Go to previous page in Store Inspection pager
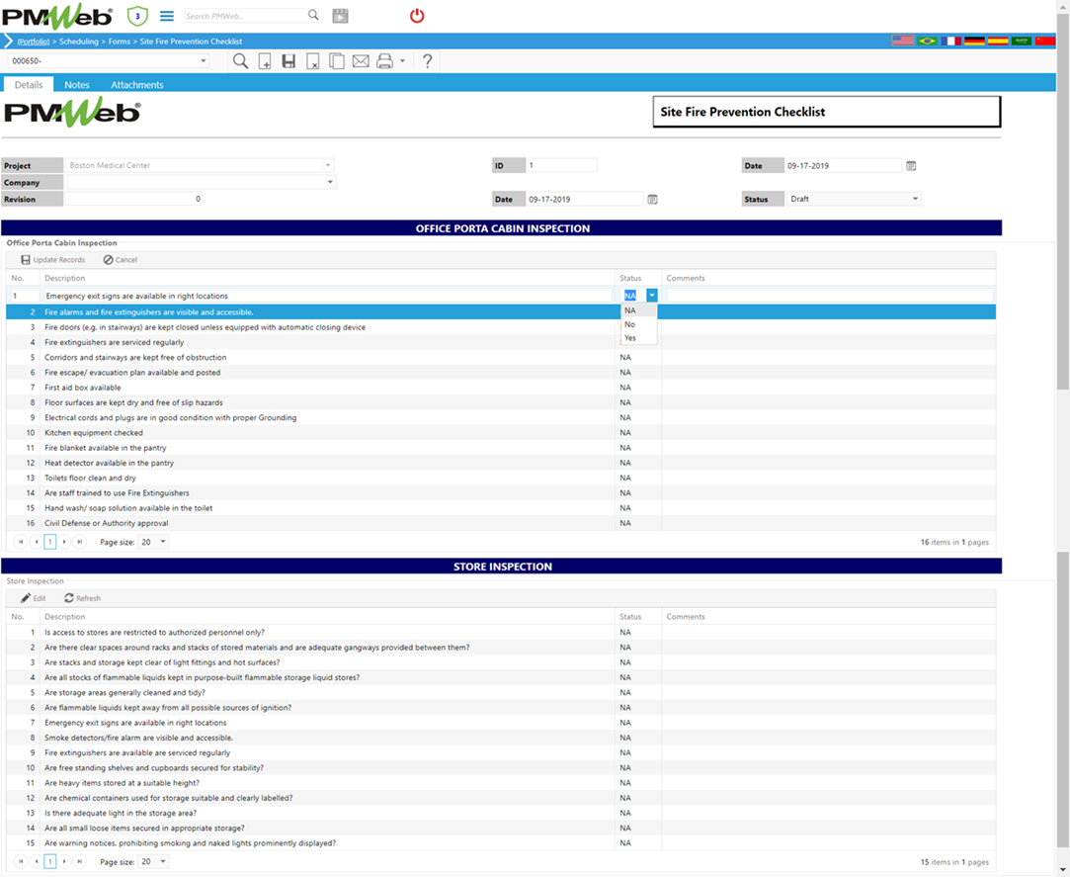Screen dimensions: 1070x877 pyautogui.click(x=37, y=861)
